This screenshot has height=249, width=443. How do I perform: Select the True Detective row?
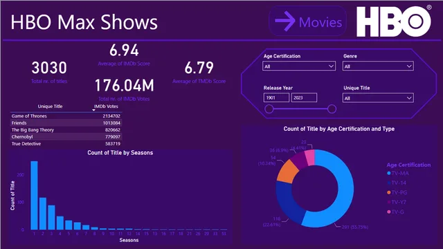[66, 144]
